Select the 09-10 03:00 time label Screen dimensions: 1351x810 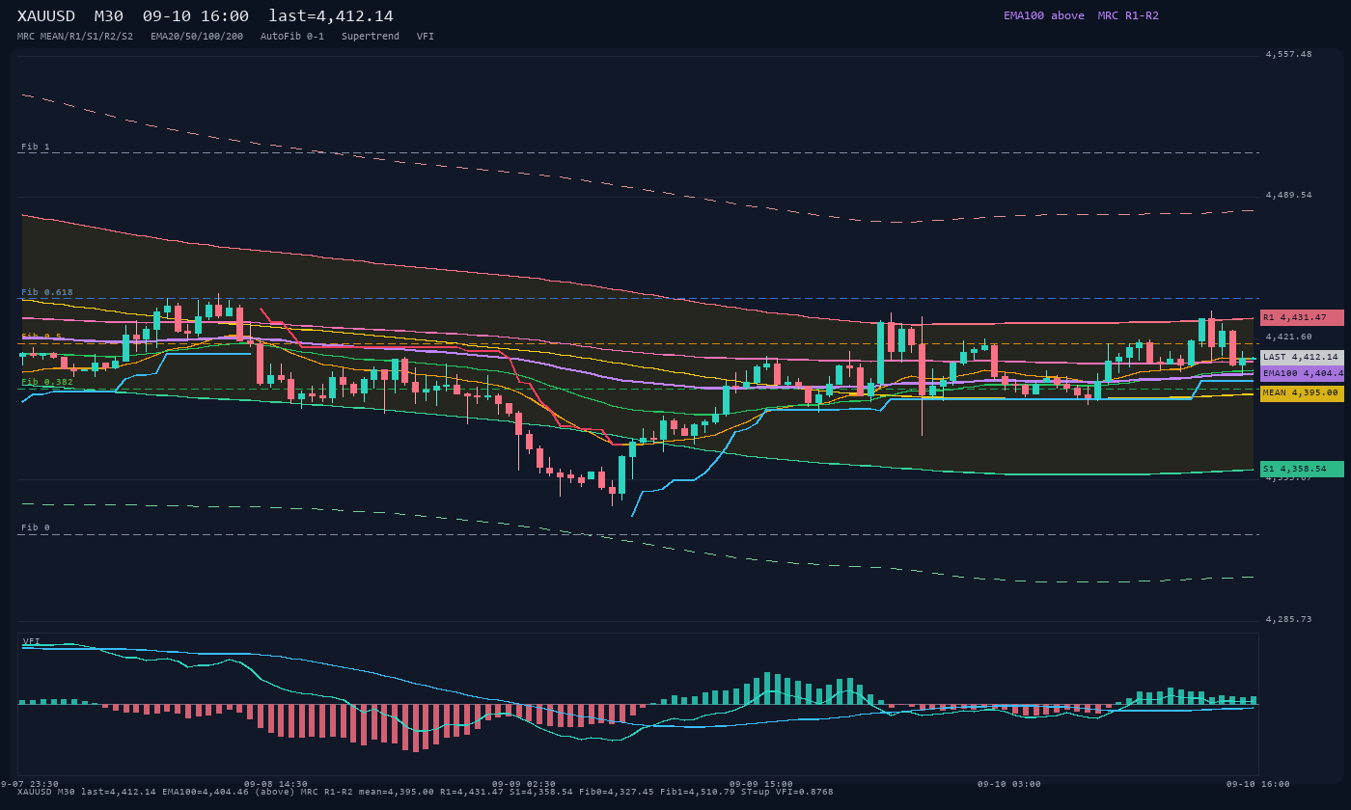1009,784
